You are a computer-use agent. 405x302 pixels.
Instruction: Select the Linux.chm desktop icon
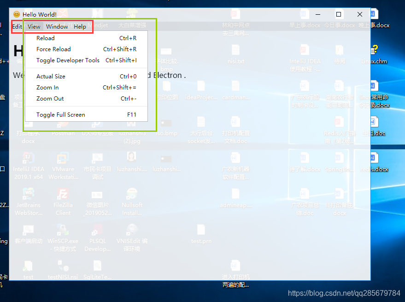pyautogui.click(x=374, y=54)
